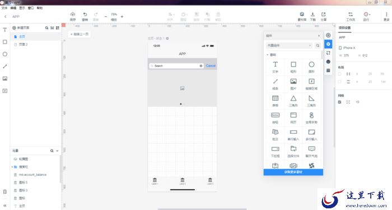Click the 撤销 (undo) arrow icon
The height and width of the screenshot is (210, 392).
coord(85,15)
